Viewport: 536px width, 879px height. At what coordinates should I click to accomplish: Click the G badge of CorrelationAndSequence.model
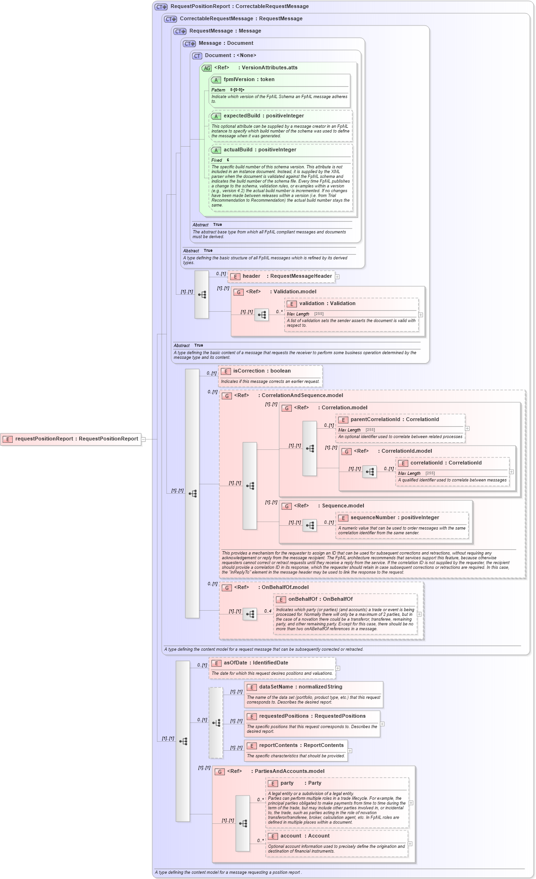[x=227, y=396]
